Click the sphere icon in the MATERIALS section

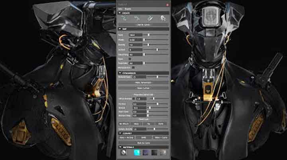pos(124,153)
